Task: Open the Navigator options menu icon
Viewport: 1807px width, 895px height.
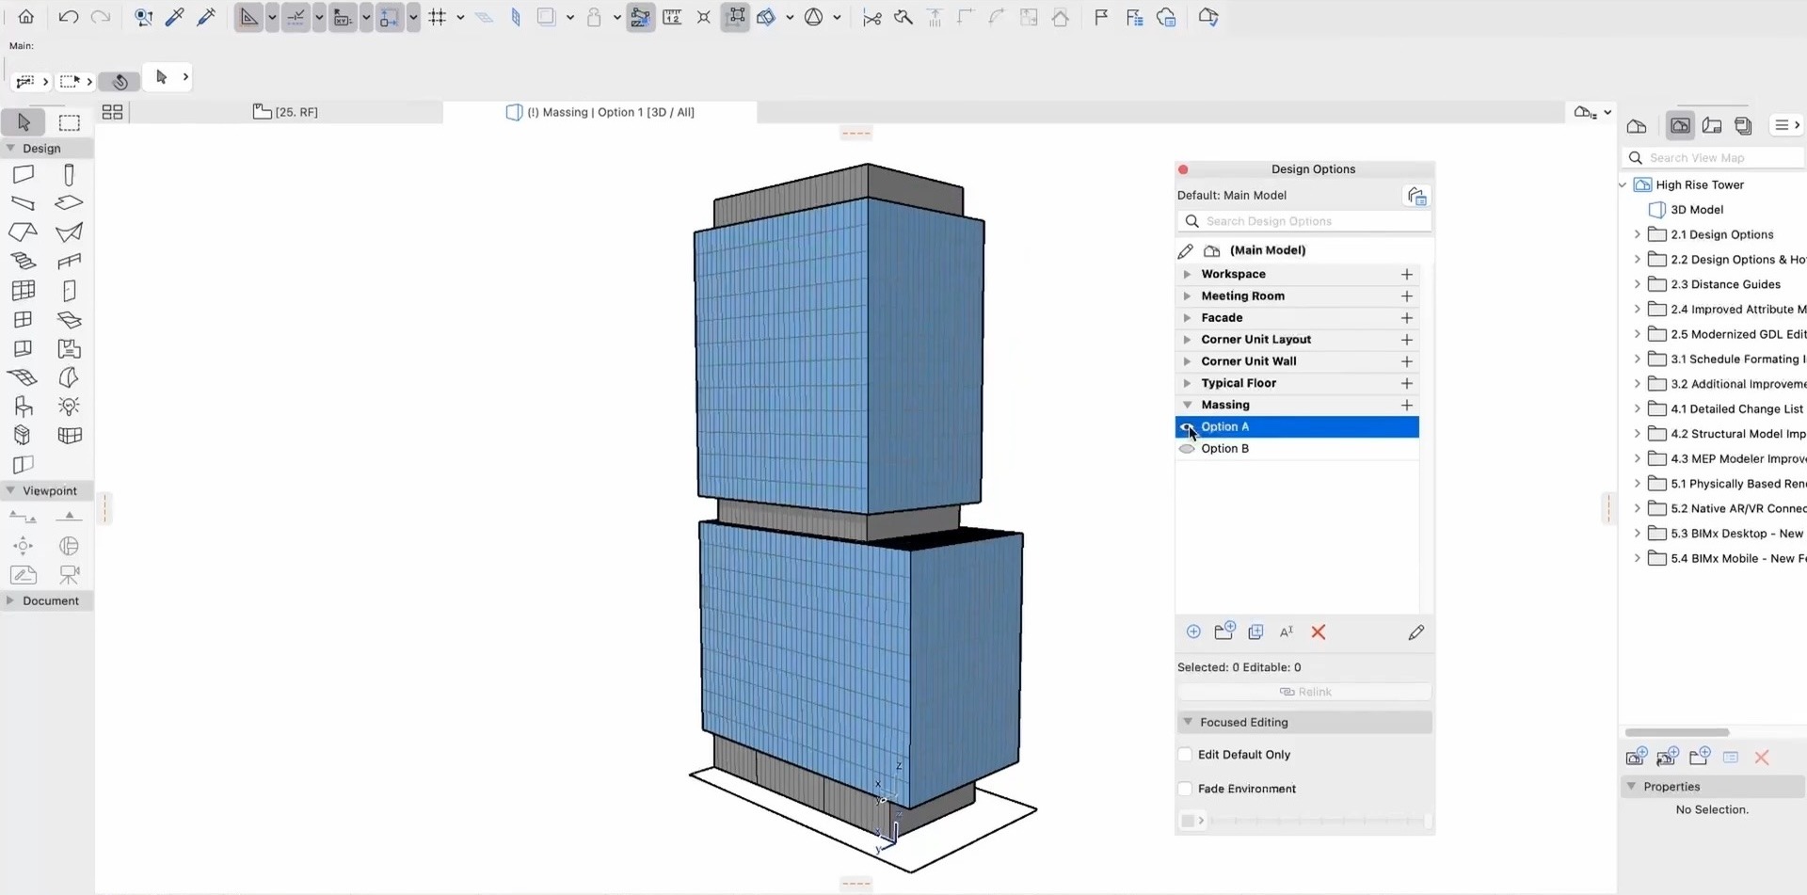Action: [x=1786, y=125]
